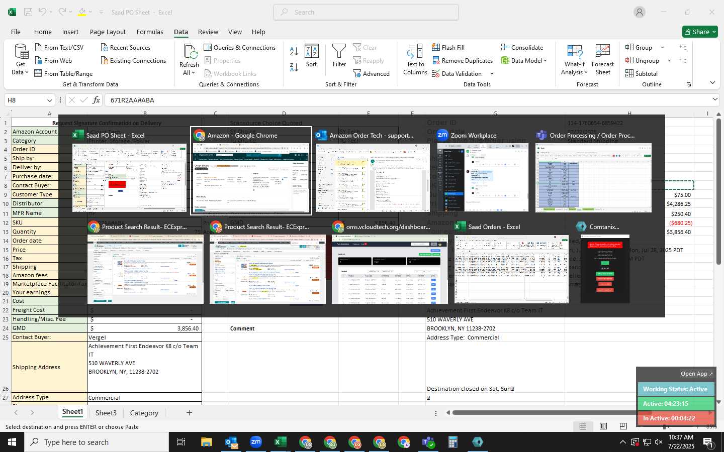Switch to the Insert ribbon tab
The image size is (724, 452).
(x=70, y=32)
